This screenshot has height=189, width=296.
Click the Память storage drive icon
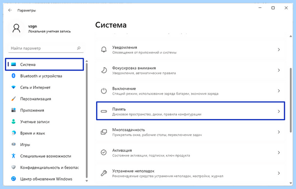[x=104, y=111]
